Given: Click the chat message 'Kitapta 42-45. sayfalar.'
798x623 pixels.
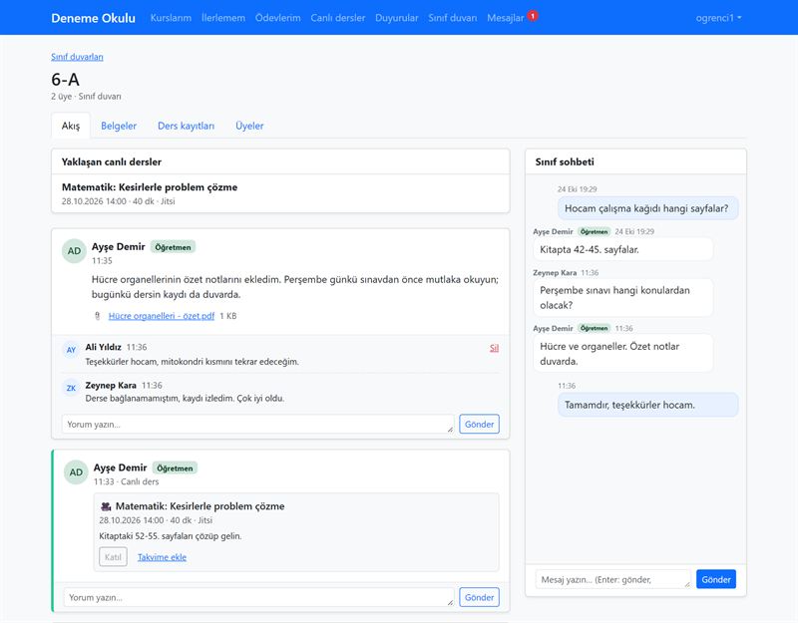Looking at the screenshot, I should 622,249.
